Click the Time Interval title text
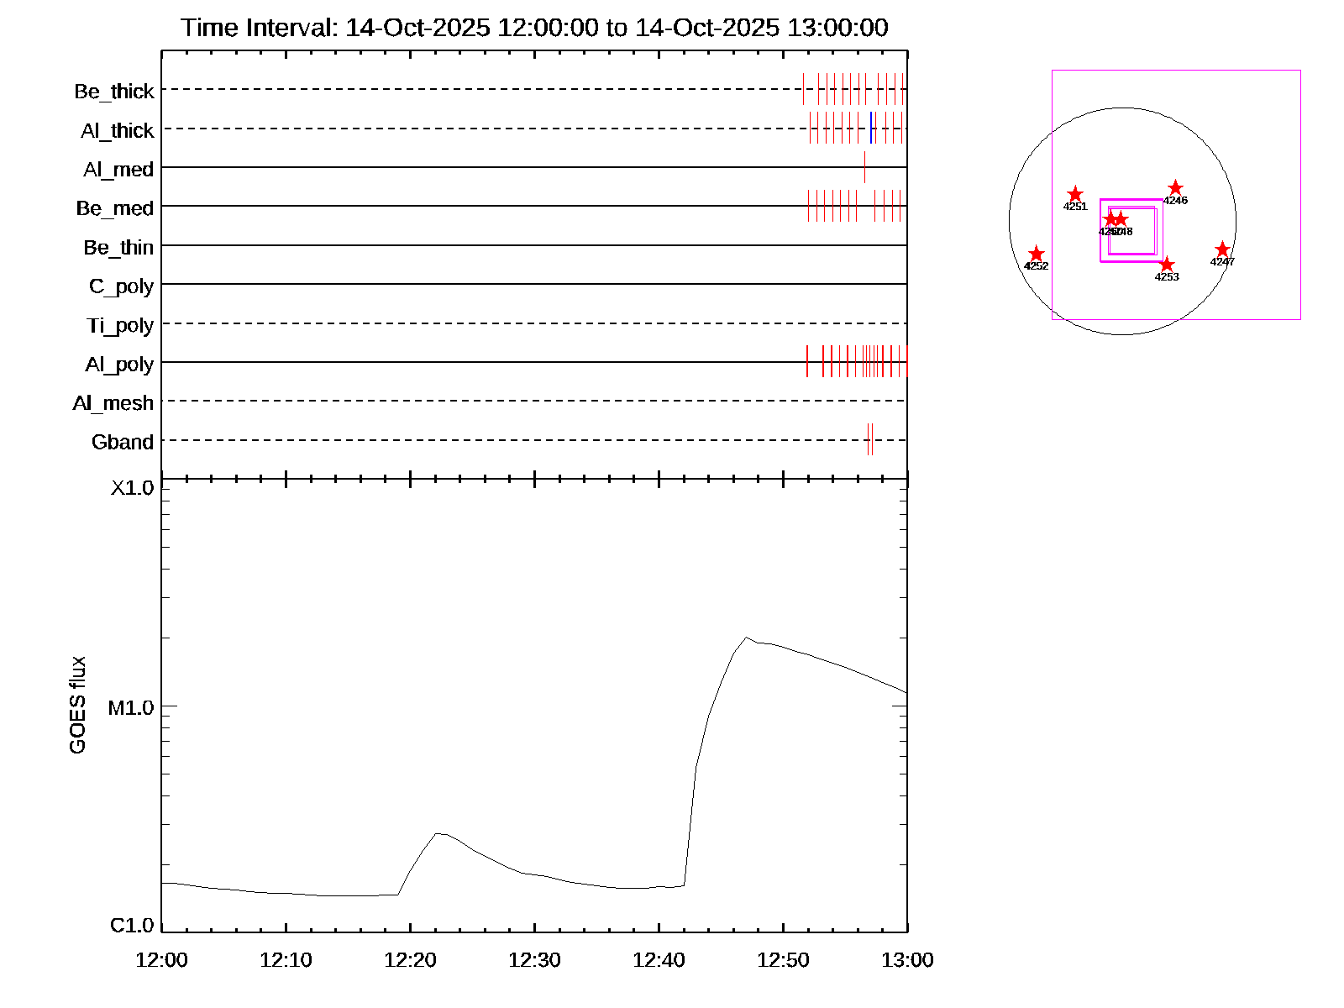Viewport: 1344px width, 1008px height. pos(534,28)
